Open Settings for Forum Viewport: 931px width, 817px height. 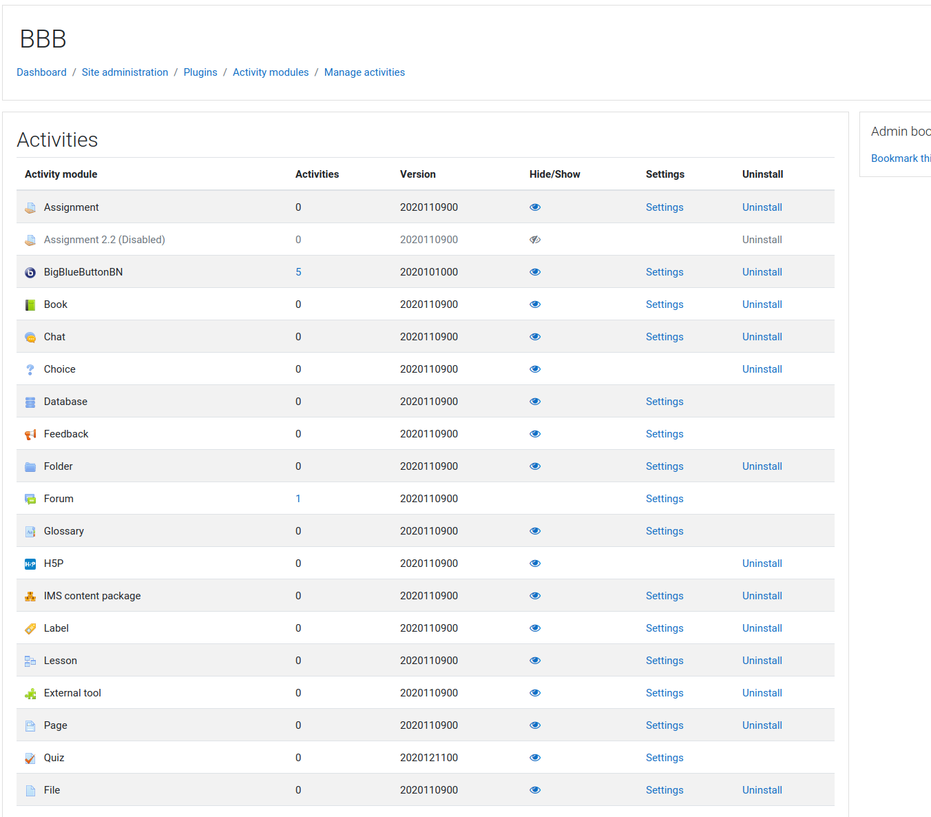[x=665, y=499]
